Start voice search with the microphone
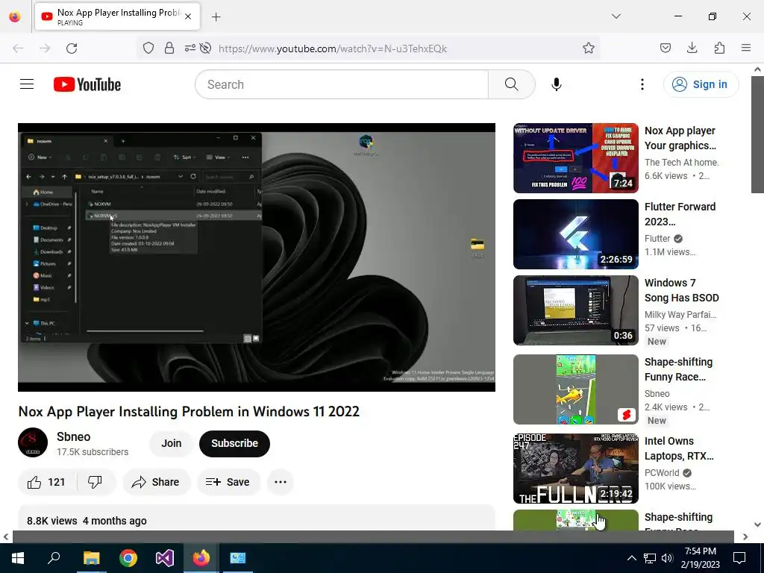 (x=557, y=84)
